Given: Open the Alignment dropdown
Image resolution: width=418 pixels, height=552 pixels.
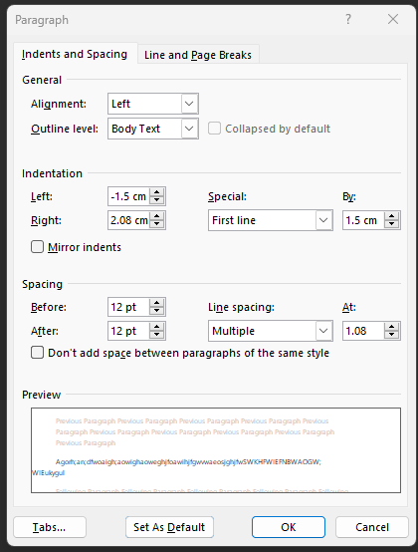Looking at the screenshot, I should point(153,104).
